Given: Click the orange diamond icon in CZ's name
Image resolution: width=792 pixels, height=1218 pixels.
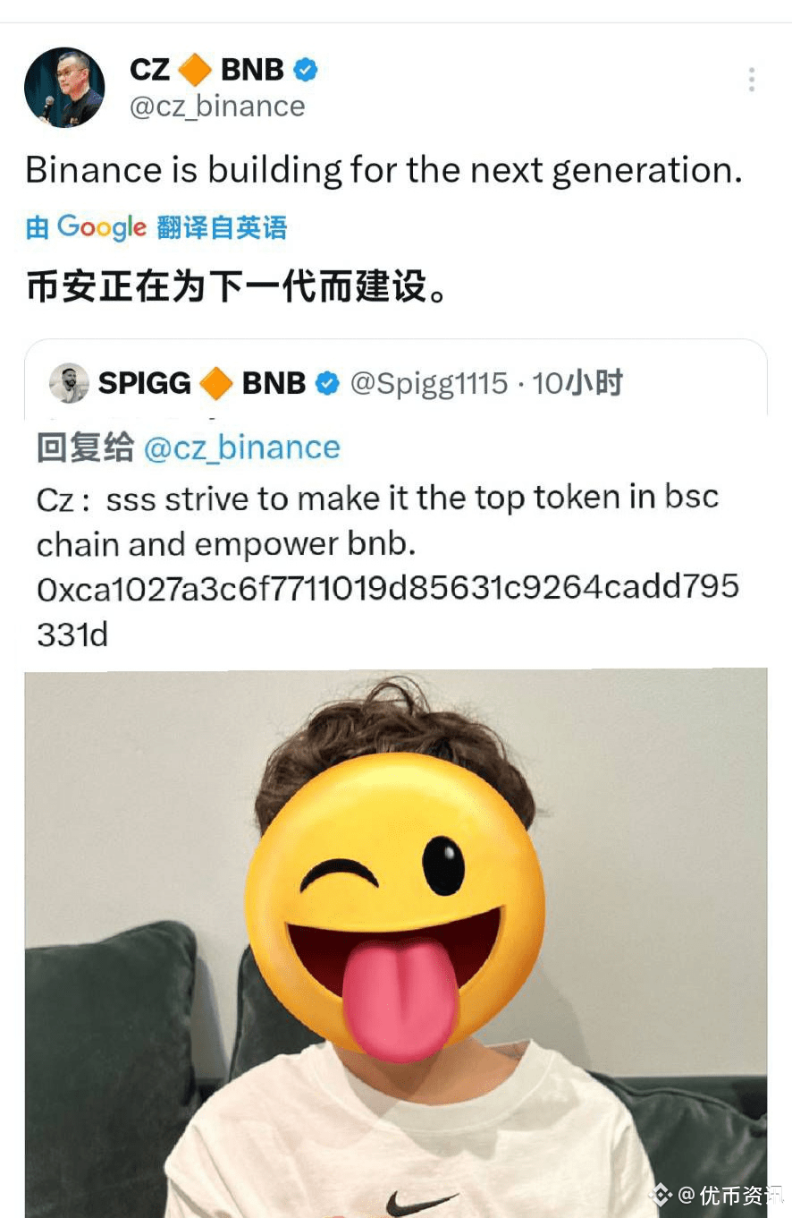Looking at the screenshot, I should point(195,70).
